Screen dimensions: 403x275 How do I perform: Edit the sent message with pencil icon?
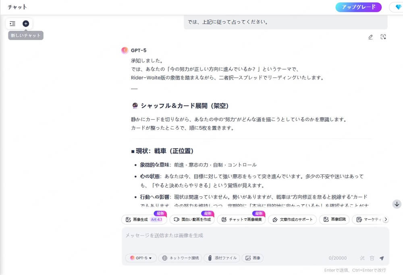click(x=370, y=37)
